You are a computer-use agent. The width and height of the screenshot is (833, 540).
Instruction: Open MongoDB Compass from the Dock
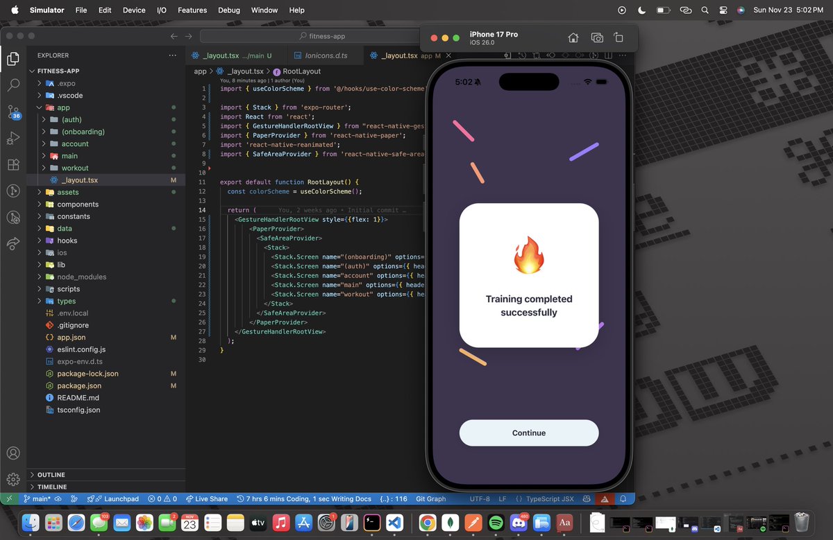[451, 522]
